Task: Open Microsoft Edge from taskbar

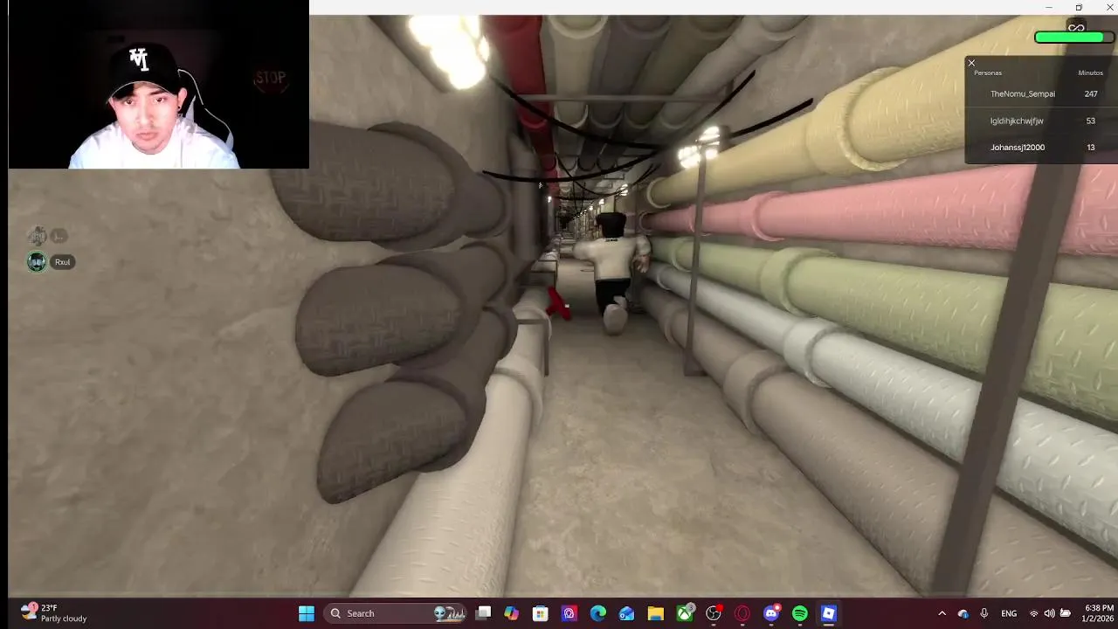Action: 598,613
